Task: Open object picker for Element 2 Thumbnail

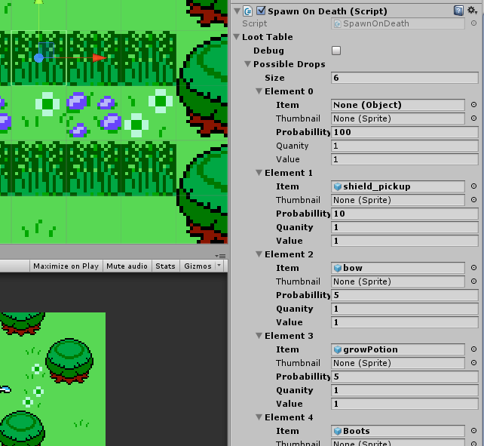Action: click(x=473, y=281)
